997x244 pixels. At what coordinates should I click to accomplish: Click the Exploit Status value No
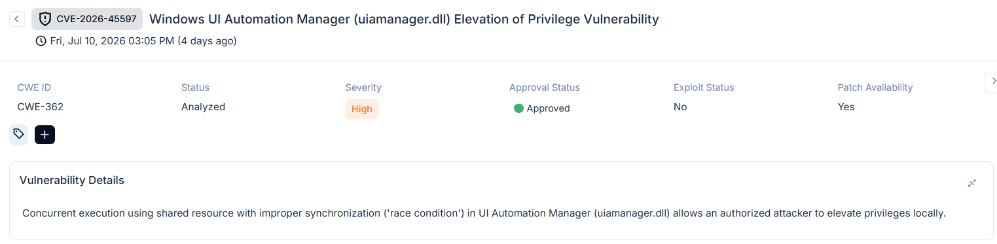pos(680,107)
